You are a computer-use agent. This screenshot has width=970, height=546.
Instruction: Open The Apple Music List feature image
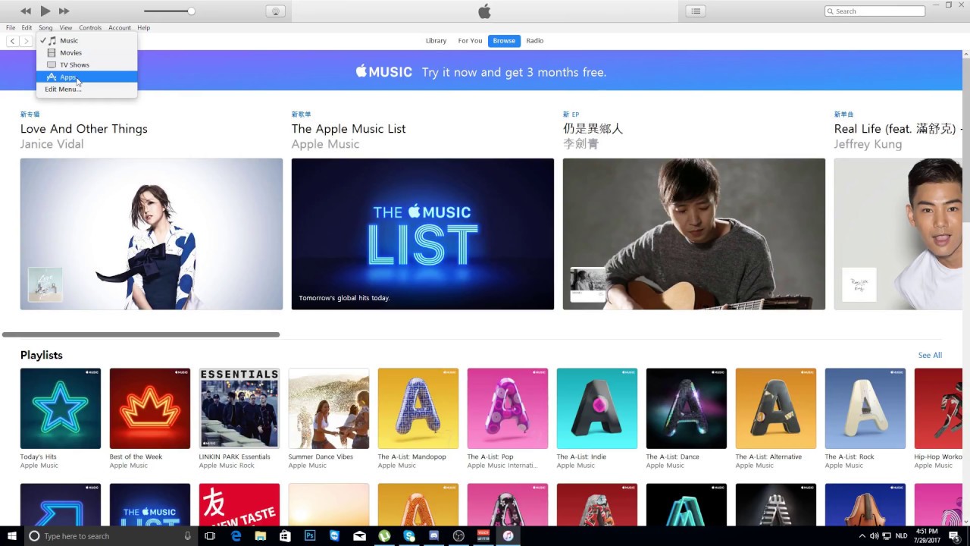click(x=423, y=234)
